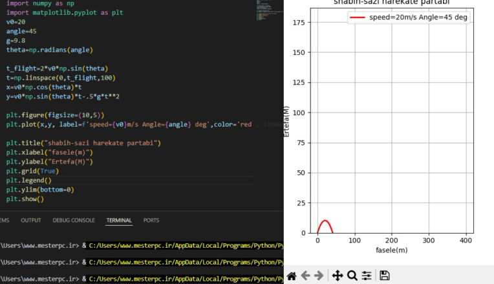Click 'import matplotlib.pyplot as plt' line
The height and width of the screenshot is (284, 494).
click(65, 12)
